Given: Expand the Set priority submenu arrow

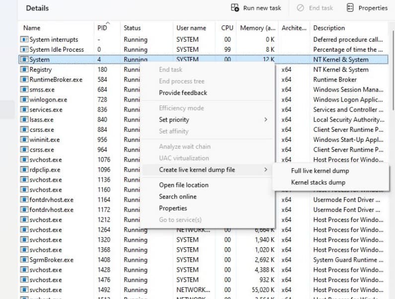Looking at the screenshot, I should point(265,119).
